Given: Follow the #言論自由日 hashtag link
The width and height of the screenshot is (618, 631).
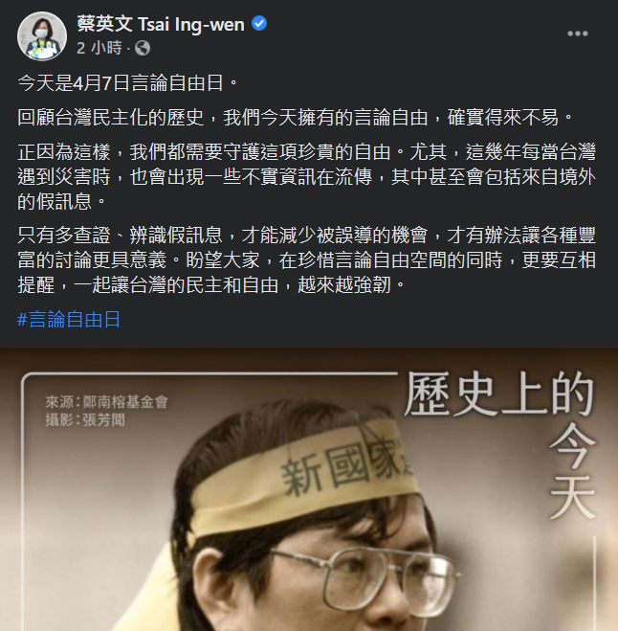Looking at the screenshot, I should [68, 320].
